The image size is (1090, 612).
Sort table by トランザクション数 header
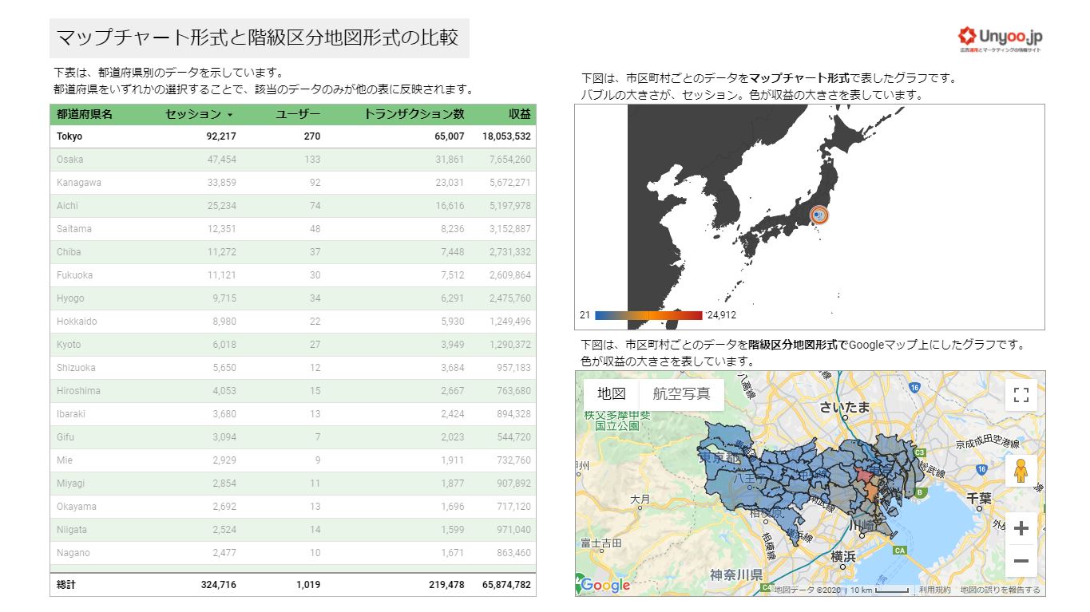coord(414,114)
